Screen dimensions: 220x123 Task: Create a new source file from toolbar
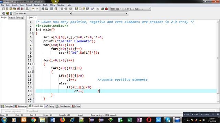[x=3, y=9]
